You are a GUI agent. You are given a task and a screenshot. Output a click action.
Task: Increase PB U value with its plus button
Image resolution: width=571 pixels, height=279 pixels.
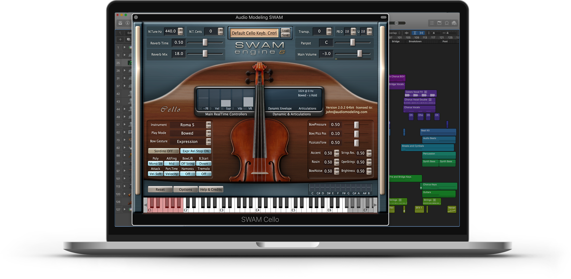(x=370, y=30)
